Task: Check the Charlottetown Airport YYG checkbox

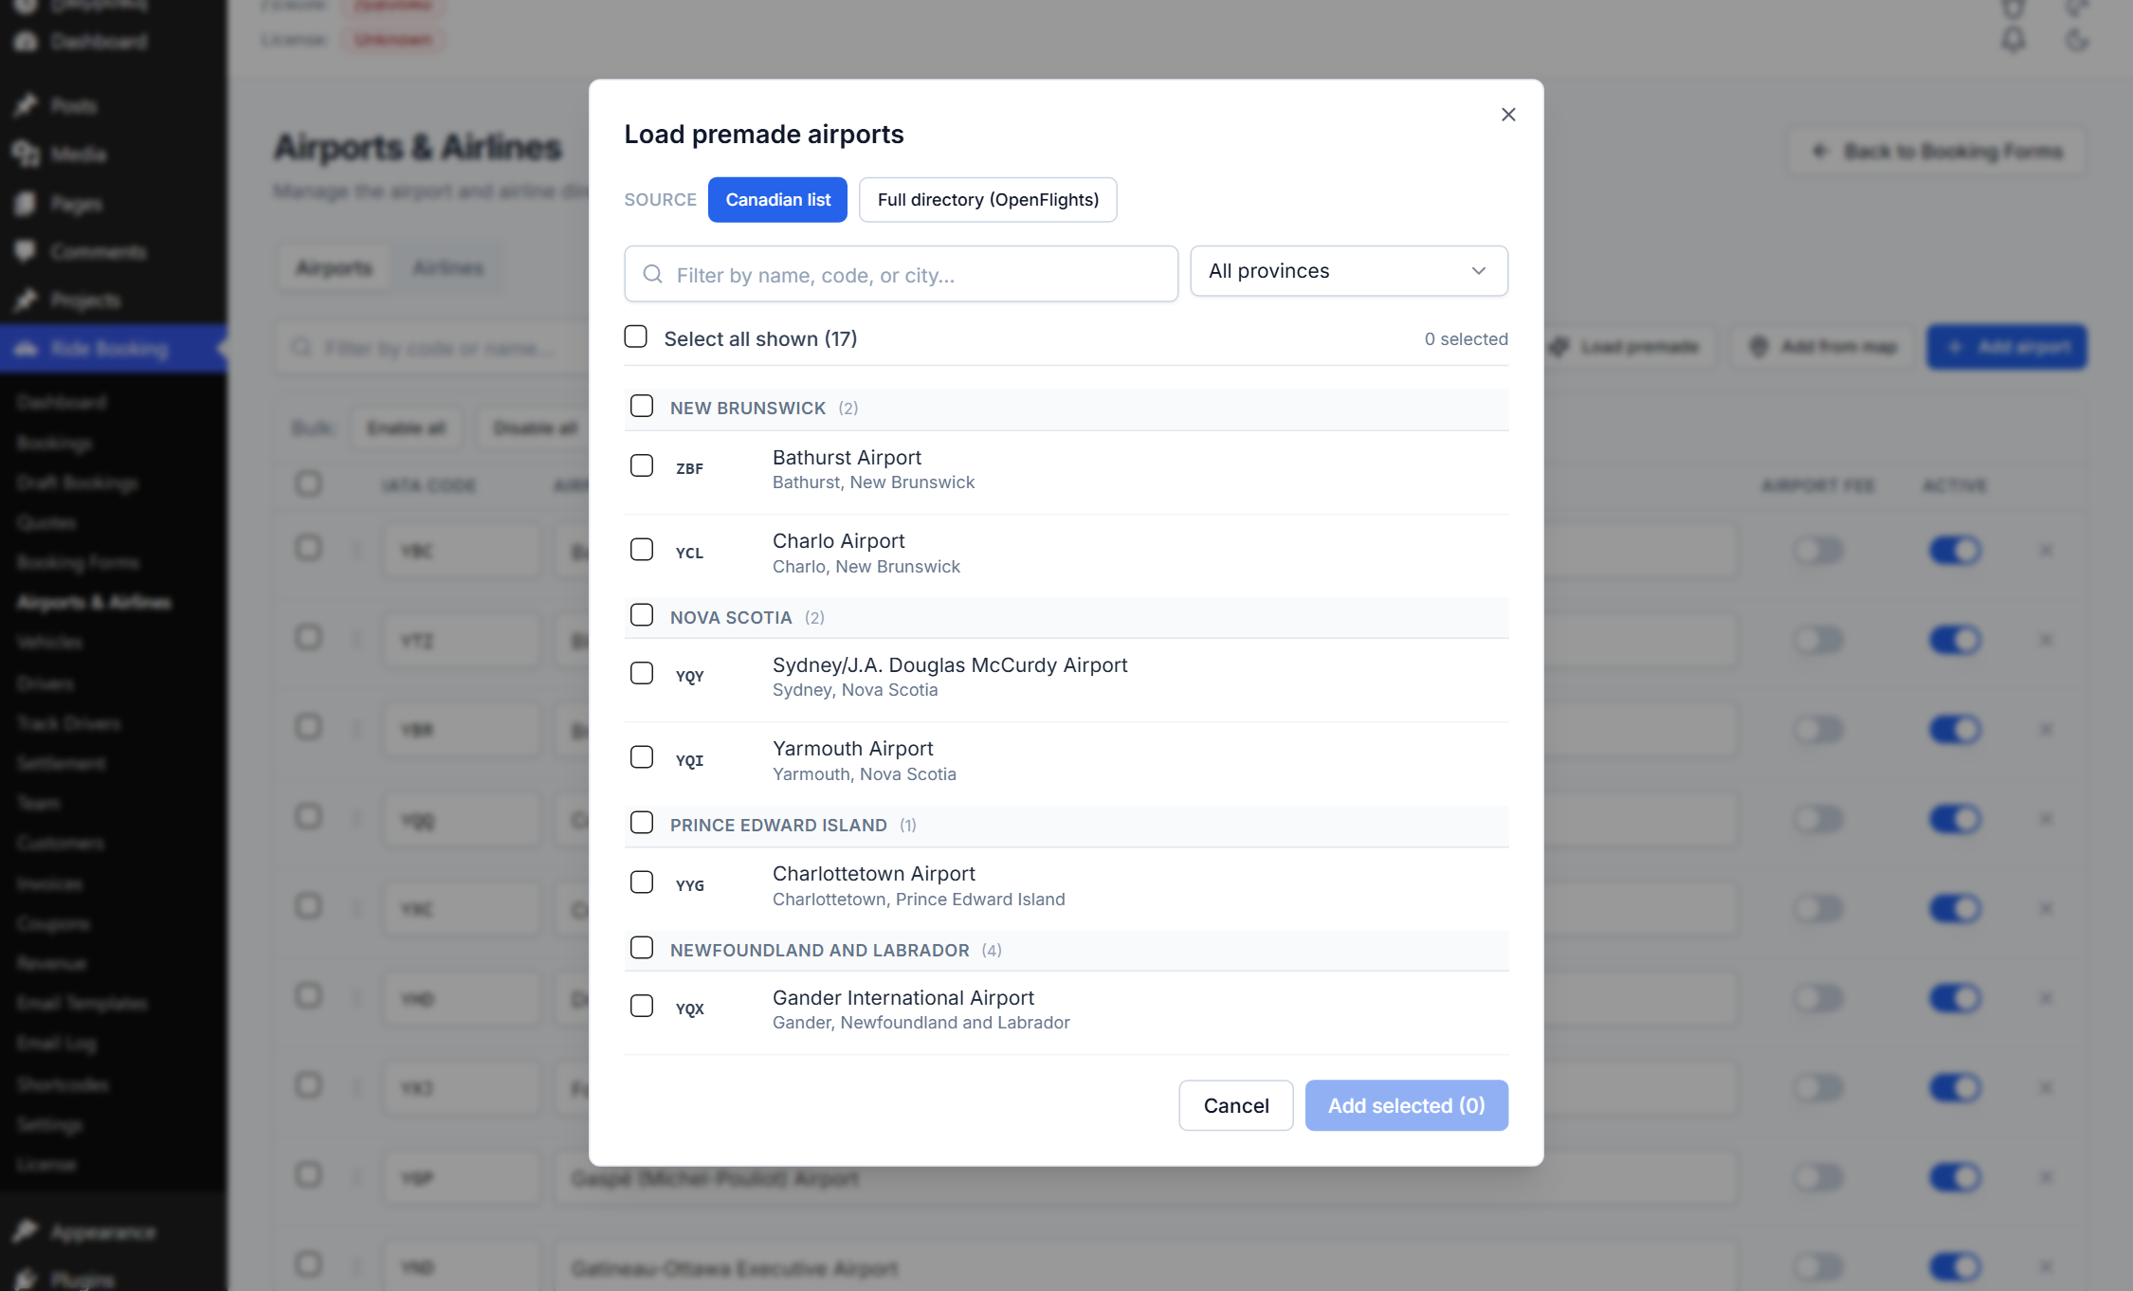Action: (642, 882)
